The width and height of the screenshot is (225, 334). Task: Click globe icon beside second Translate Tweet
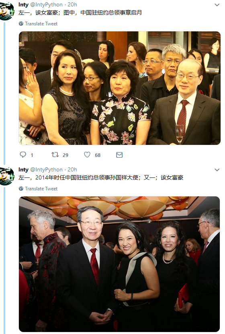click(x=21, y=188)
